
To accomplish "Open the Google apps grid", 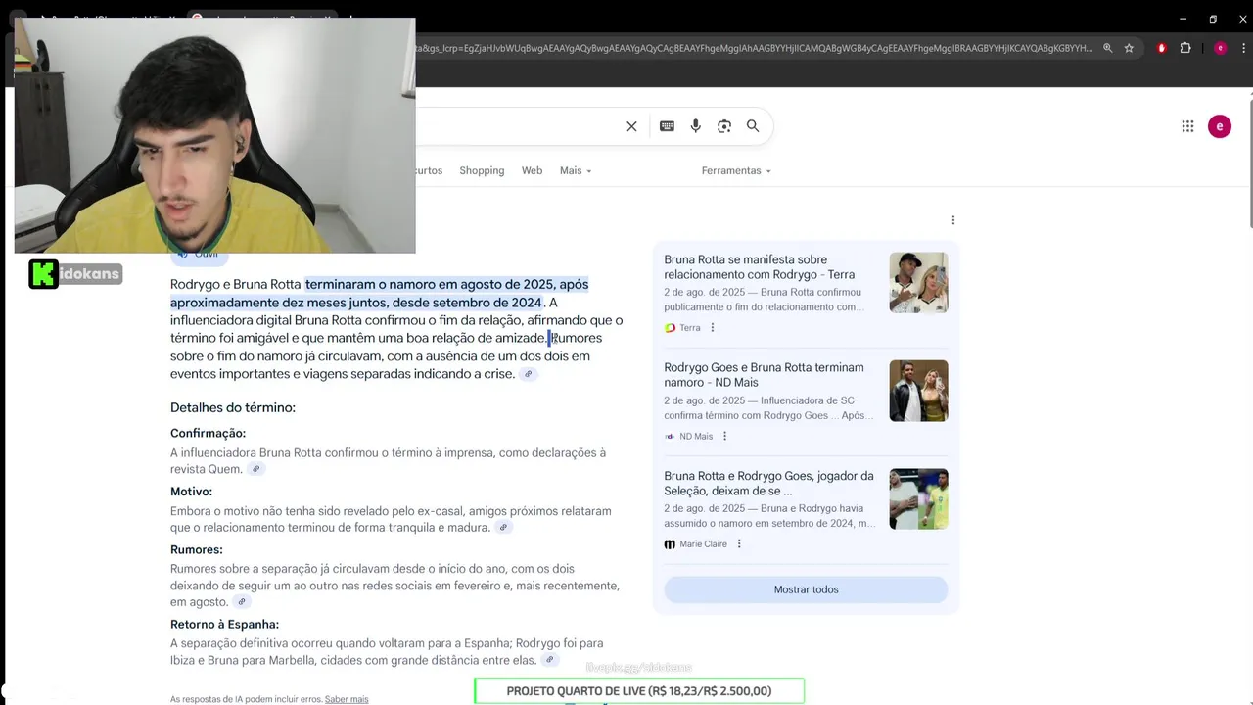I will pyautogui.click(x=1187, y=126).
